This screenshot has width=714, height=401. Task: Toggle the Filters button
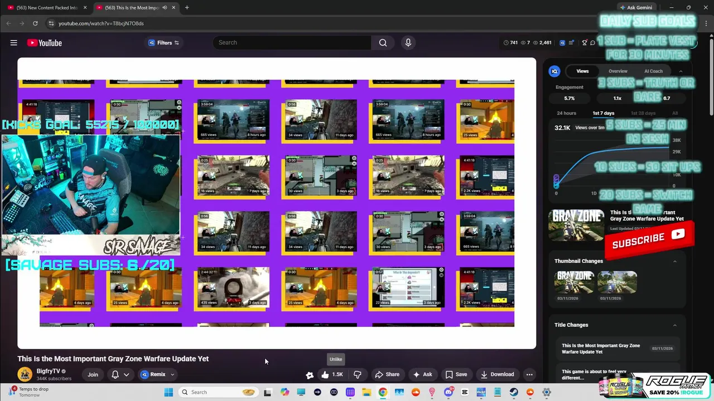163,43
